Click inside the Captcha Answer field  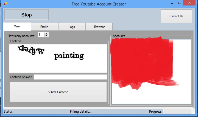click(70, 77)
